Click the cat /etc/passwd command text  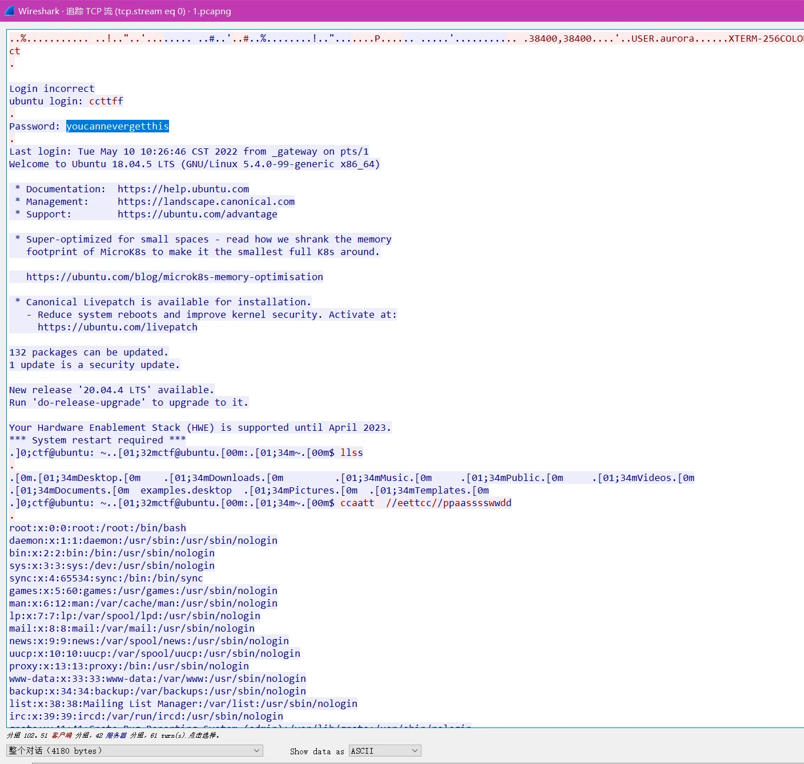tap(426, 503)
